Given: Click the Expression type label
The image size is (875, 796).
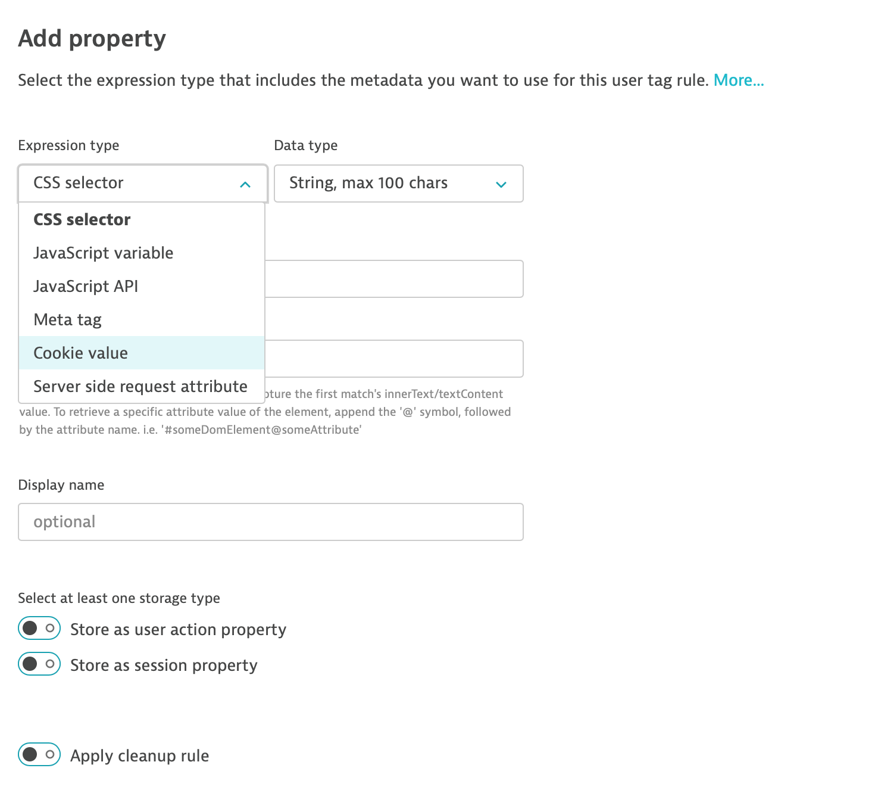Looking at the screenshot, I should 68,145.
